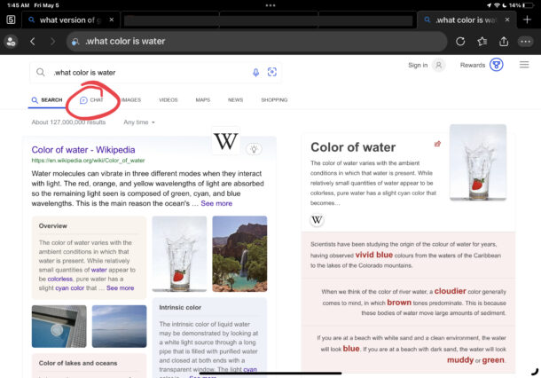Reload the page with refresh icon
The image size is (541, 378).
pos(460,41)
